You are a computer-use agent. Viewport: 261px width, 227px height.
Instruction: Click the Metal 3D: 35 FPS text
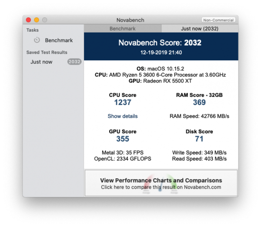(x=123, y=153)
